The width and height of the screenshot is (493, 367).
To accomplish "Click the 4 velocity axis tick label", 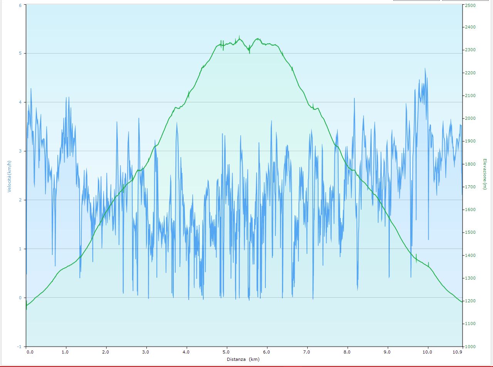I will click(20, 102).
